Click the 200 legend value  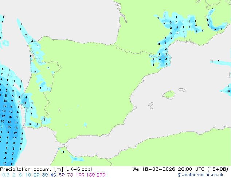point(101,175)
